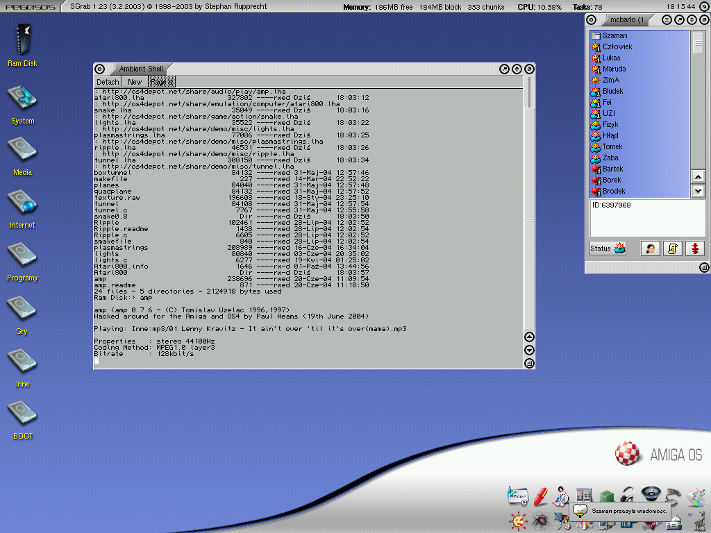Select the Ambient Shell title tab
Screen dimensions: 711x533
[140, 69]
